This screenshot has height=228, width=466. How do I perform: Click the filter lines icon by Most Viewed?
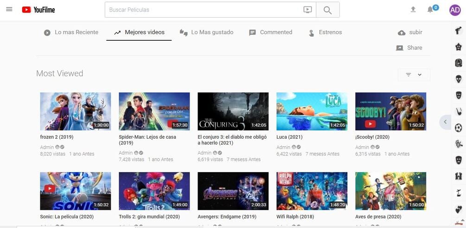coord(409,75)
